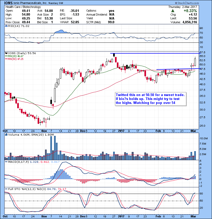Click the 10.0M volume axis label

click(x=204, y=139)
